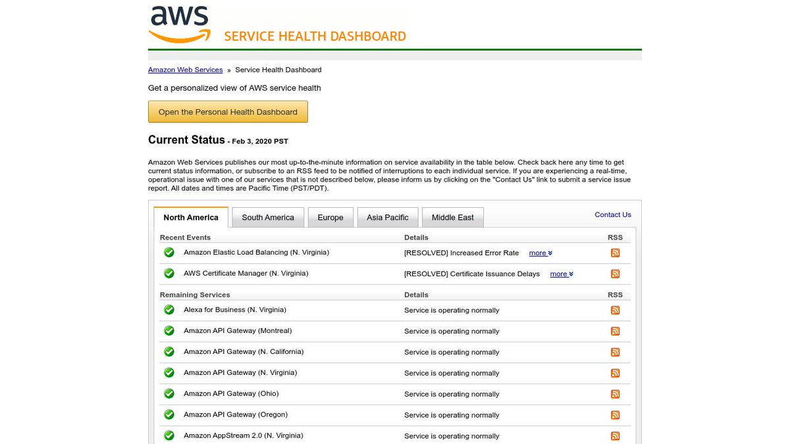This screenshot has height=444, width=790.
Task: Click 'Remaining Services' section header
Action: pos(195,295)
